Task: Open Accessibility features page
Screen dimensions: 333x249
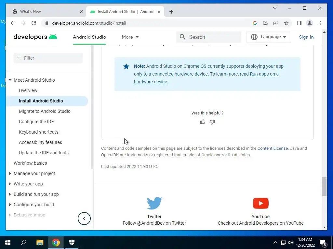Action: point(40,142)
